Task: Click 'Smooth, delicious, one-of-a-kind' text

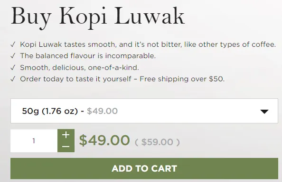Action: [79, 68]
